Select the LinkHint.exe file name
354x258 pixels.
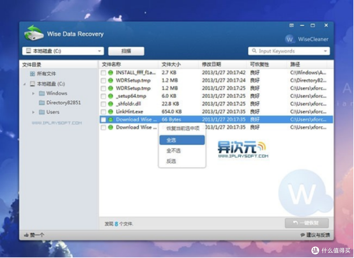pos(129,112)
